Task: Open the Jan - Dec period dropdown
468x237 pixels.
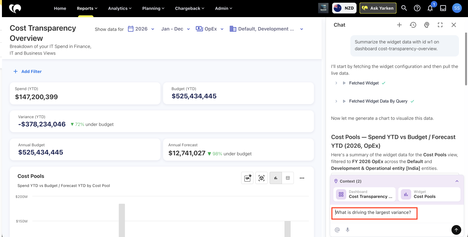Action: click(175, 29)
